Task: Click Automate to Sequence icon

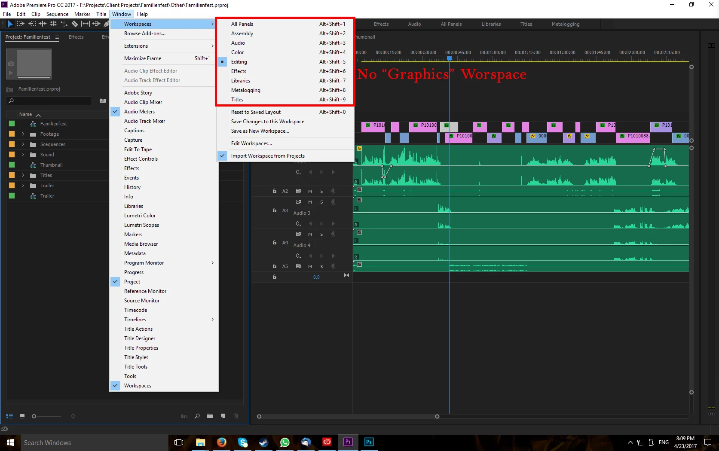Action: [x=184, y=416]
